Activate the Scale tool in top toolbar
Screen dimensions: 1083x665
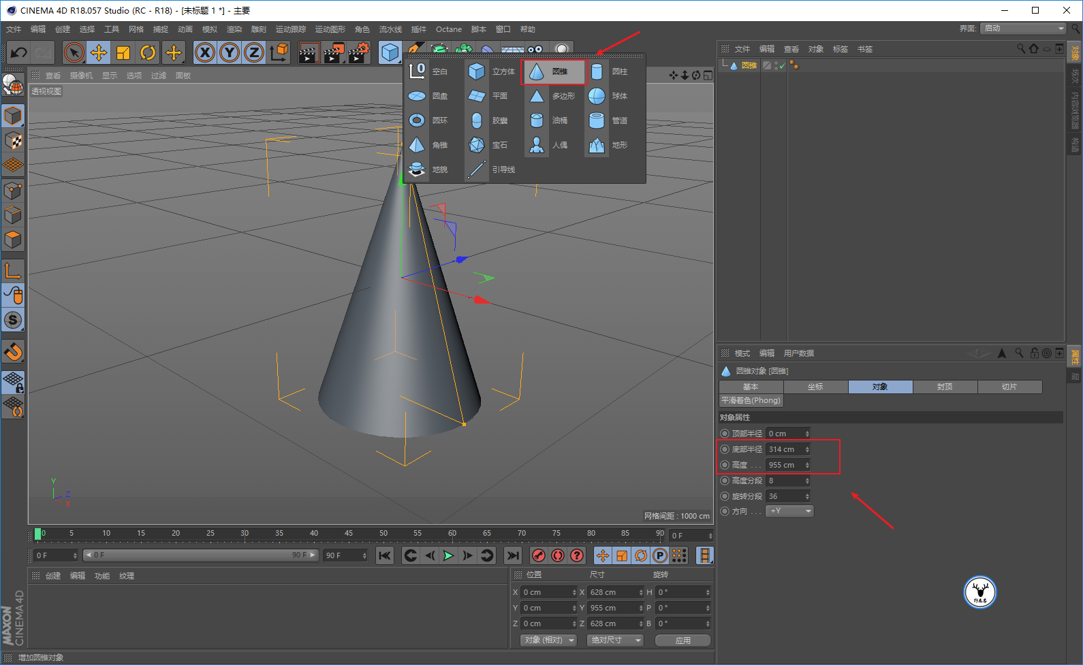123,52
